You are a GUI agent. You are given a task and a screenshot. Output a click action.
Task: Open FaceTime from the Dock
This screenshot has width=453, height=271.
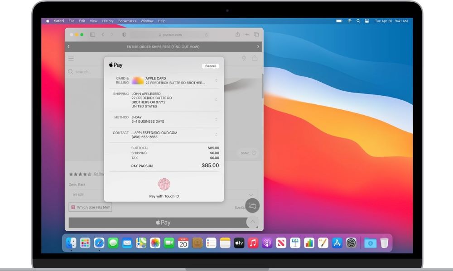(169, 243)
